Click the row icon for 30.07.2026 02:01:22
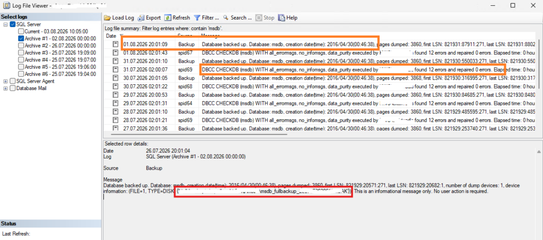 click(115, 86)
